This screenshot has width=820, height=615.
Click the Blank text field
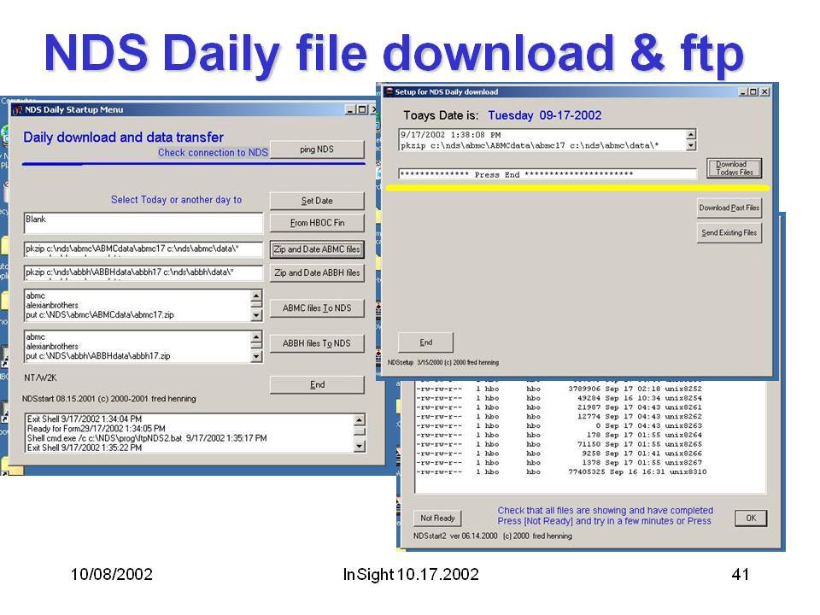pos(143,222)
